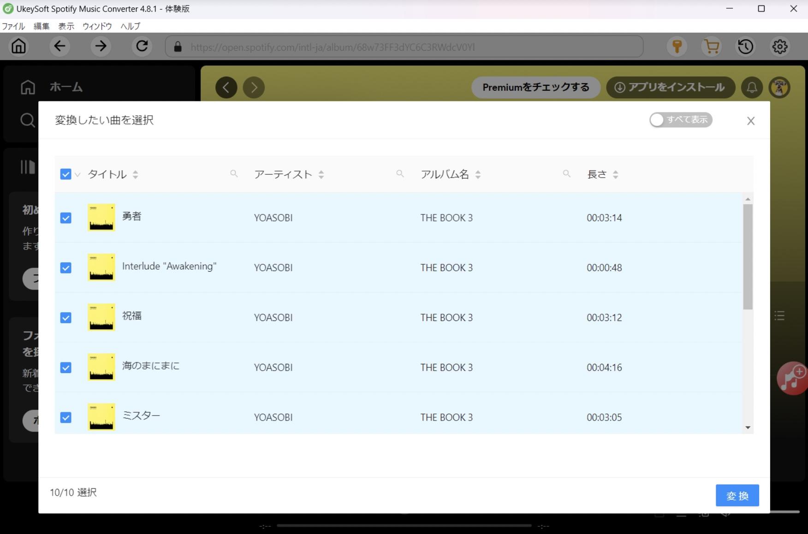808x534 pixels.
Task: Uncheck Interlude "Awakening" track
Action: click(x=65, y=267)
